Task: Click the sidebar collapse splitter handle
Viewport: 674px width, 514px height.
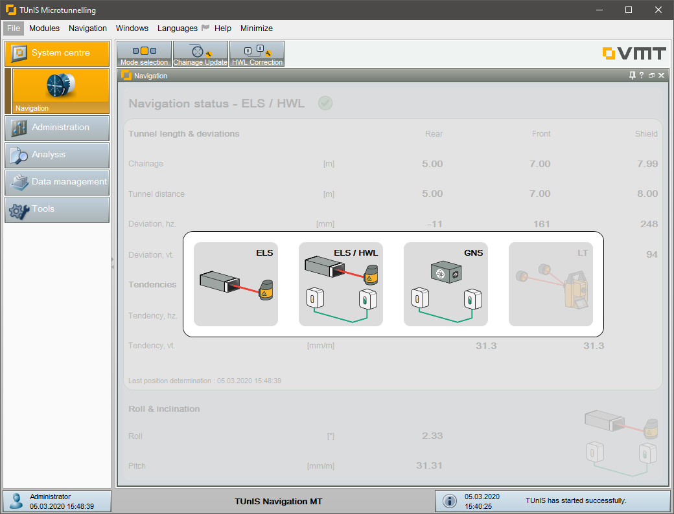Action: [x=113, y=263]
